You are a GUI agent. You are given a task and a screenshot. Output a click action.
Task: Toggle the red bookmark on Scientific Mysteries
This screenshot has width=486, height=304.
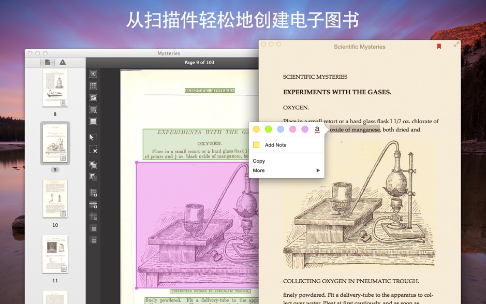pos(439,46)
